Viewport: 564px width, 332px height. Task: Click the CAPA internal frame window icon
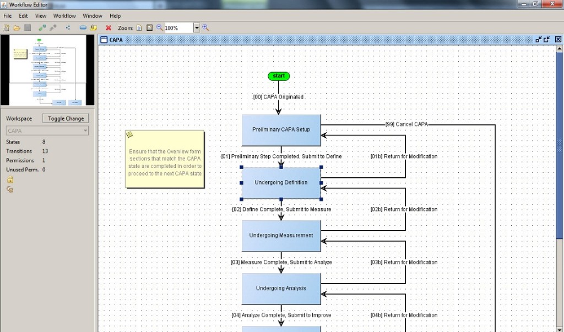[x=104, y=40]
